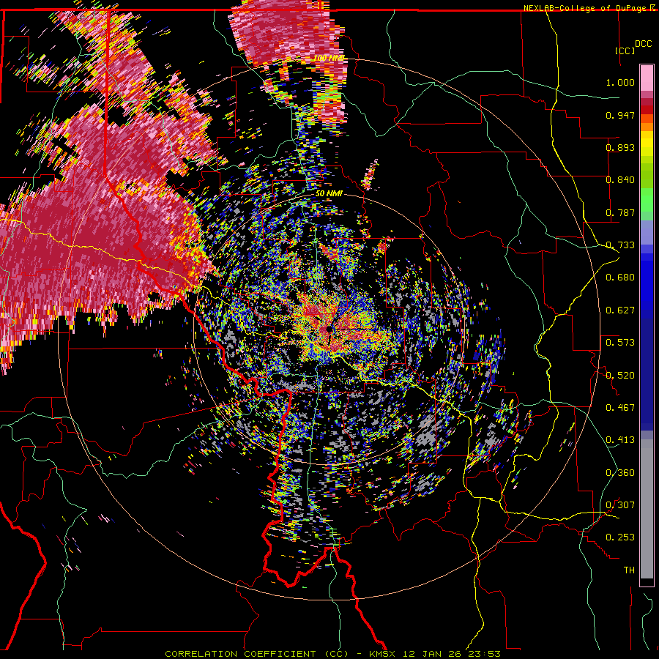Select the 0.573 scale value

tap(620, 343)
